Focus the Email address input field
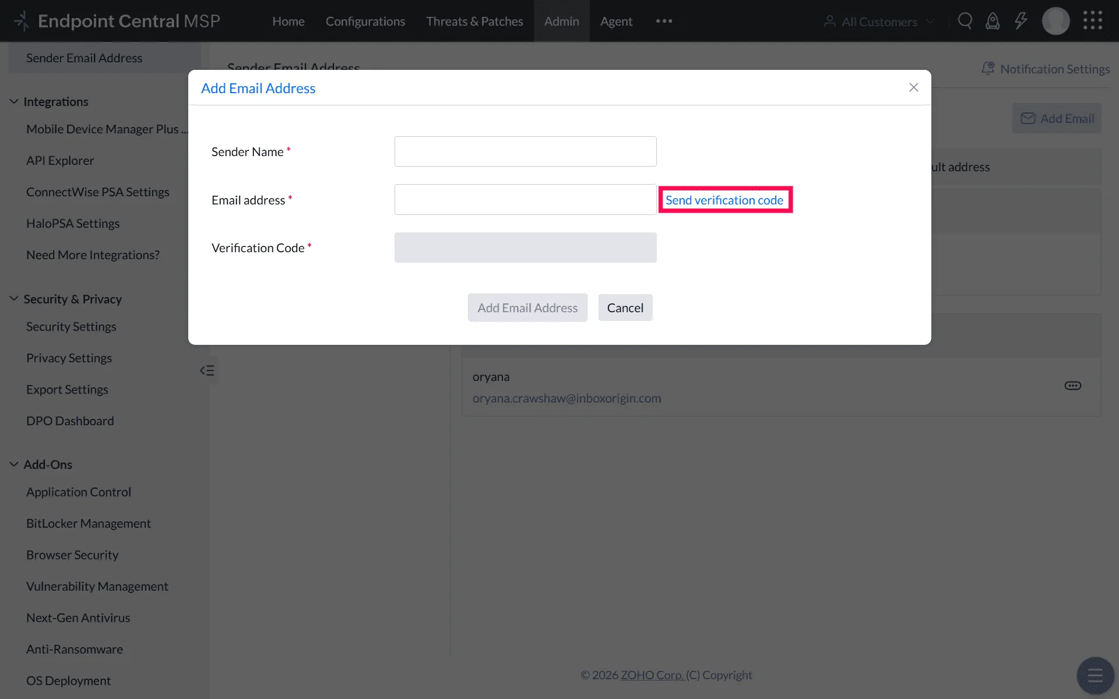 coord(525,200)
